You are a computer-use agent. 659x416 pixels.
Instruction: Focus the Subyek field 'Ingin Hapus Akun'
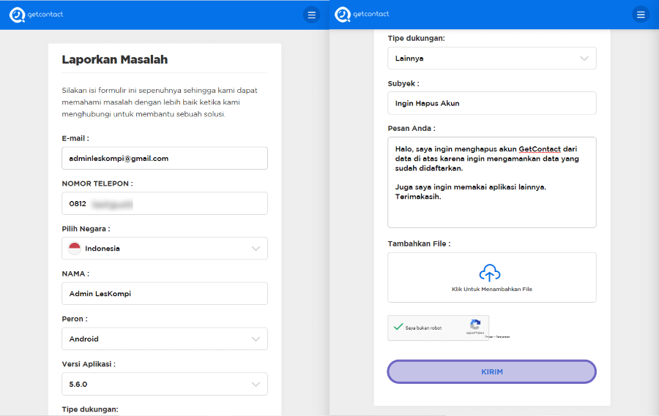click(x=492, y=103)
